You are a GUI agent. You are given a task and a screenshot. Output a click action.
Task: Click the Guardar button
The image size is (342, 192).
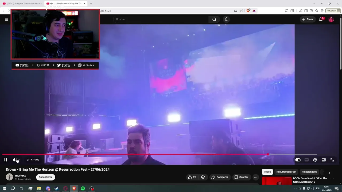pos(242,177)
